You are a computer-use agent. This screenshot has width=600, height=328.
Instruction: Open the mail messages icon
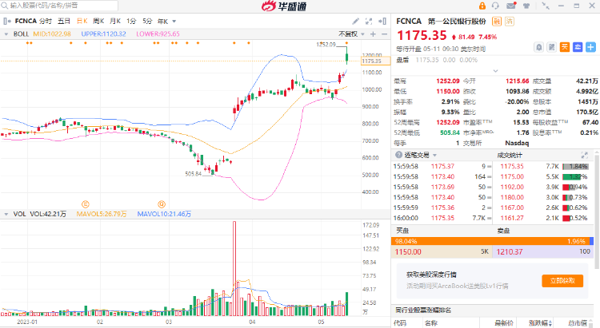(x=511, y=6)
